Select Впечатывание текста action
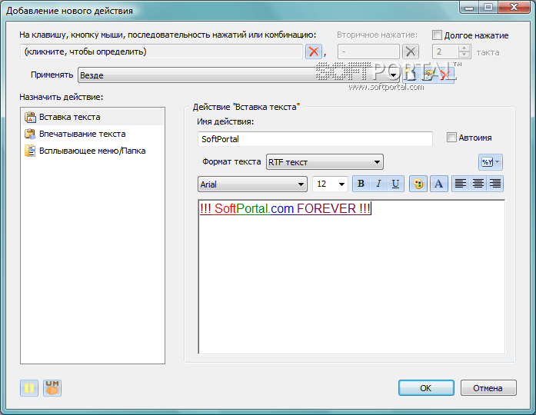This screenshot has height=415, width=536. (92, 134)
